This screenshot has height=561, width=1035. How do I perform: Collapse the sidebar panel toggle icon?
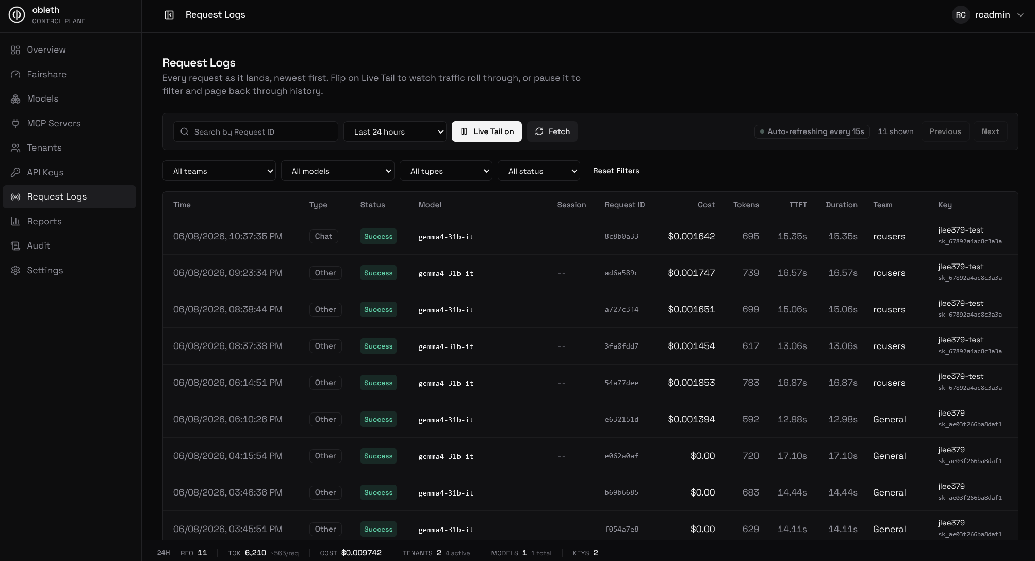[169, 15]
